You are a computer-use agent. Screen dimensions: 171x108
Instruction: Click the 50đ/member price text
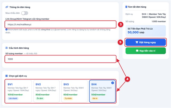(98, 95)
